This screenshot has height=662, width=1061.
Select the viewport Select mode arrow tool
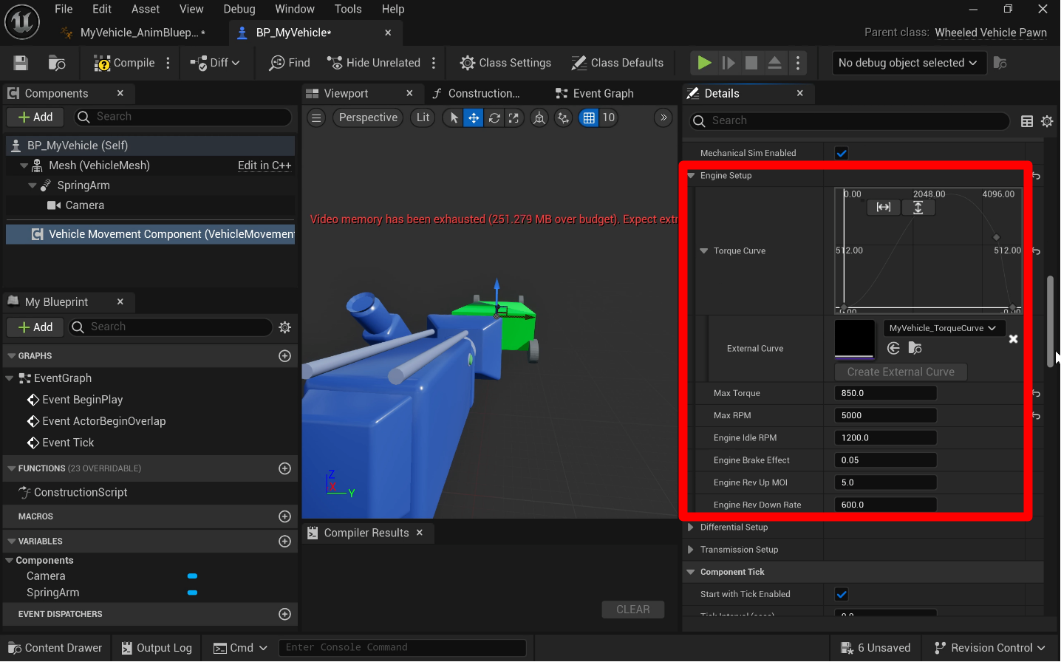[x=454, y=117]
